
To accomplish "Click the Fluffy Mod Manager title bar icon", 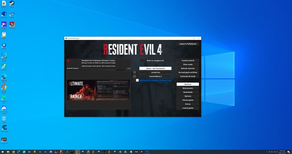I will [66, 38].
